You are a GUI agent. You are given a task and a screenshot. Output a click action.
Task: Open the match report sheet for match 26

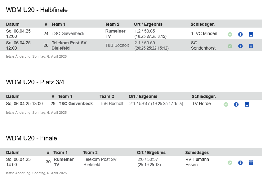251,46
